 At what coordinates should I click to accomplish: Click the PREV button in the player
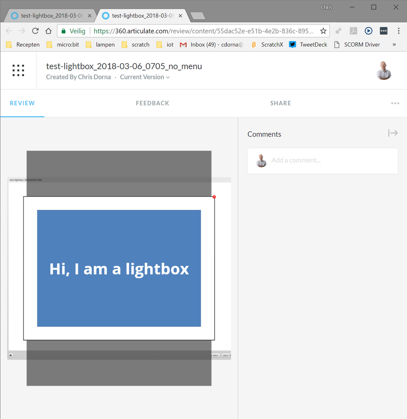click(x=215, y=355)
